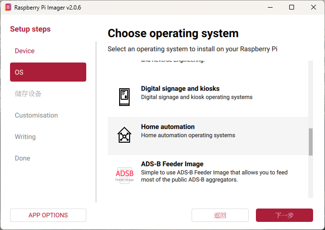The width and height of the screenshot is (325, 230).
Task: Open APP OPTIONS
Action: coord(48,215)
